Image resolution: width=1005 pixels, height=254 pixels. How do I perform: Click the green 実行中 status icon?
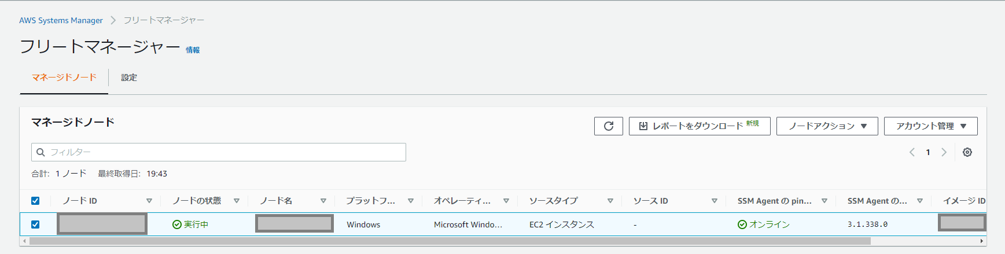pos(177,224)
